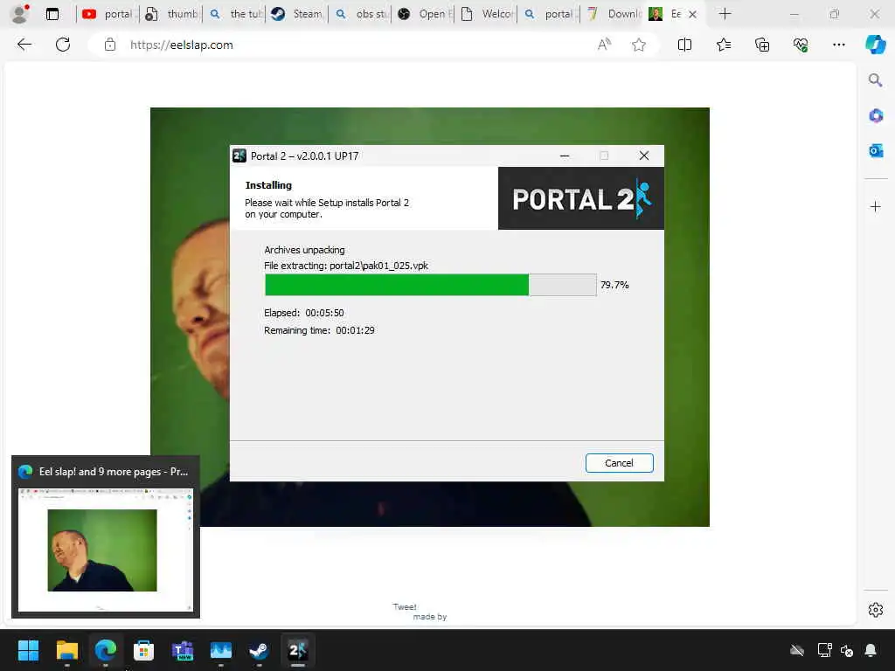Open the notifications bell in tray

871,650
